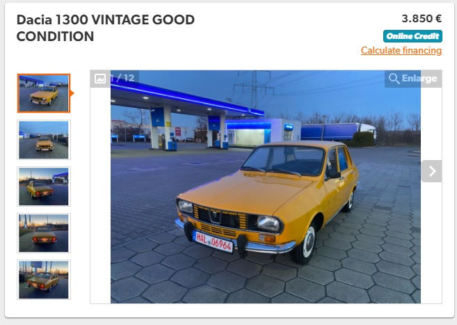Click the 1 / 12 photo counter
Screen dimensions: 457x325
122,78
